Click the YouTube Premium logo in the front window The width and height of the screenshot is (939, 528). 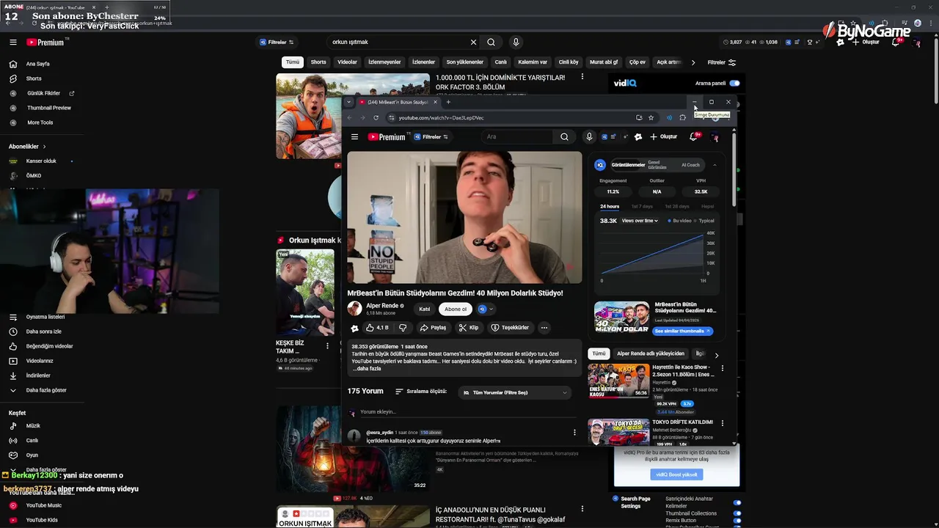click(387, 136)
